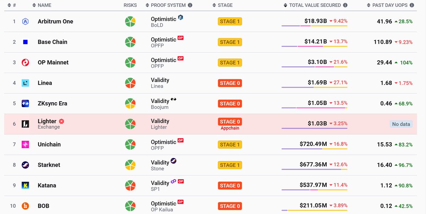This screenshot has width=426, height=214.
Task: Click the Proof System info icon
Action: click(x=190, y=5)
